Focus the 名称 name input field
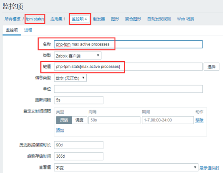 pos(128,44)
